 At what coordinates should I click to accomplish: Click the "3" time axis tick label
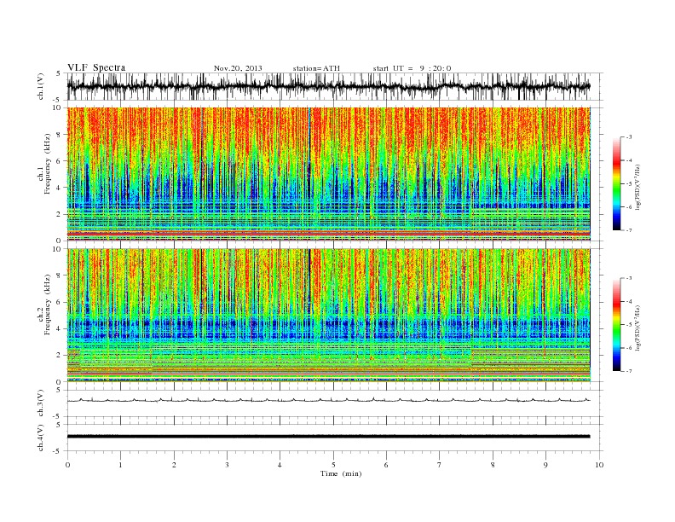click(x=227, y=465)
